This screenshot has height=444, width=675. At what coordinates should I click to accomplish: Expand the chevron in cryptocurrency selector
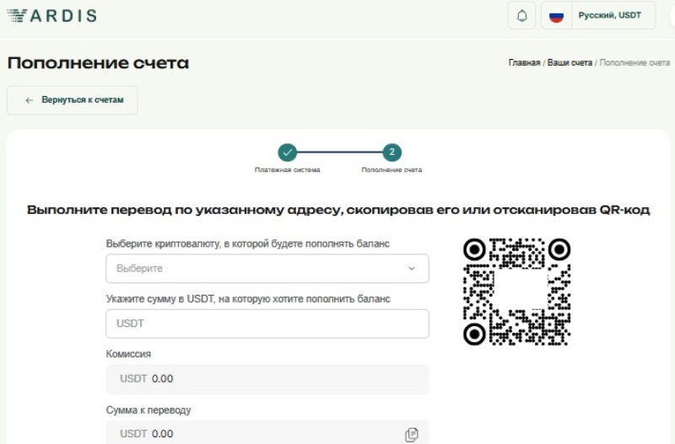pos(412,269)
